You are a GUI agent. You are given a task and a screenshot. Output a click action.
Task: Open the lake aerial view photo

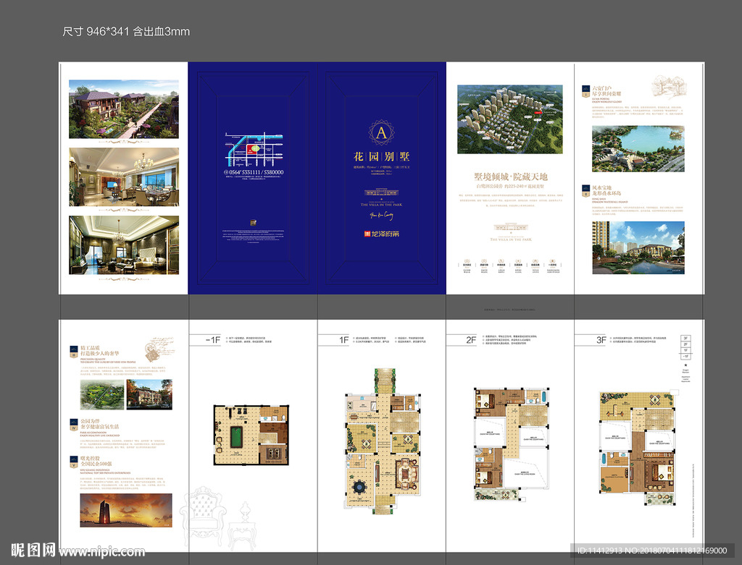click(638, 149)
